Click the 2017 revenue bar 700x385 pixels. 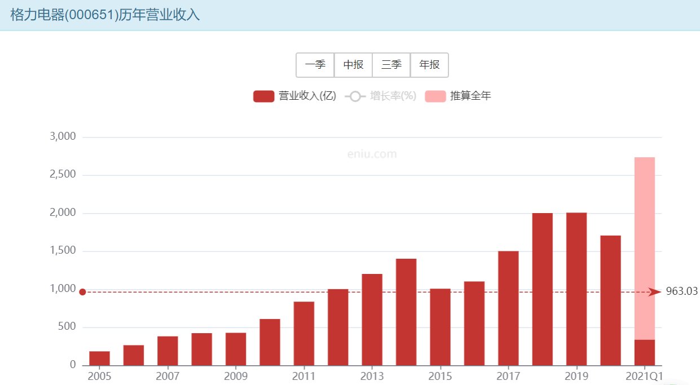point(508,308)
